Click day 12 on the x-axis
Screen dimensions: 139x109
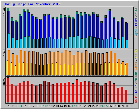click(x=53, y=106)
